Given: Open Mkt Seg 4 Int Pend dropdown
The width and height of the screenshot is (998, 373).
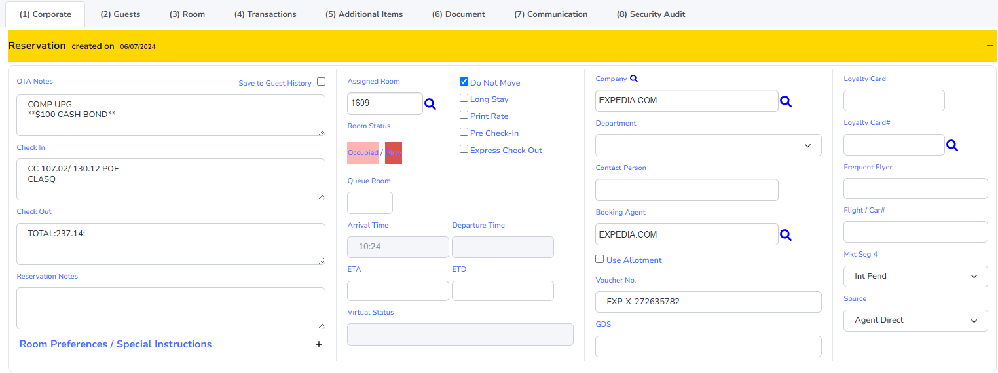Looking at the screenshot, I should tap(915, 276).
